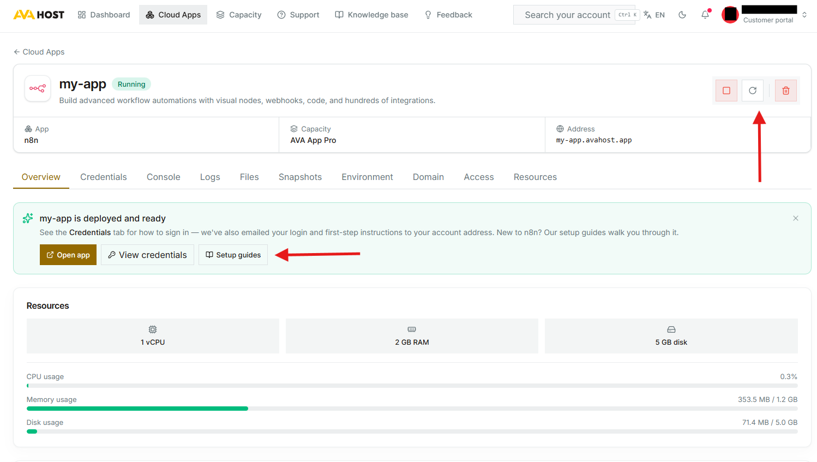Click the user avatar image
Screen dimensions: 817x462
point(730,15)
